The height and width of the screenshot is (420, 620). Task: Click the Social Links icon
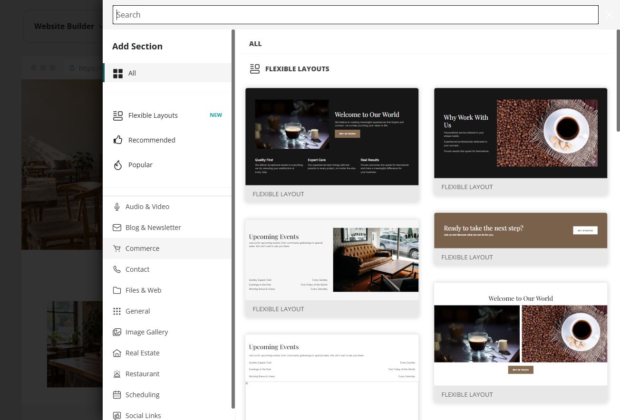point(116,416)
